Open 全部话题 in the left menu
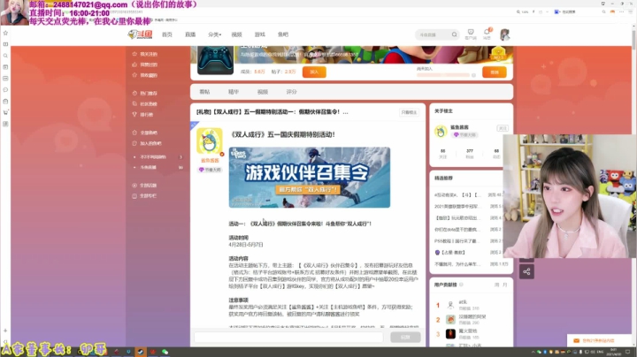The height and width of the screenshot is (357, 637). [149, 186]
